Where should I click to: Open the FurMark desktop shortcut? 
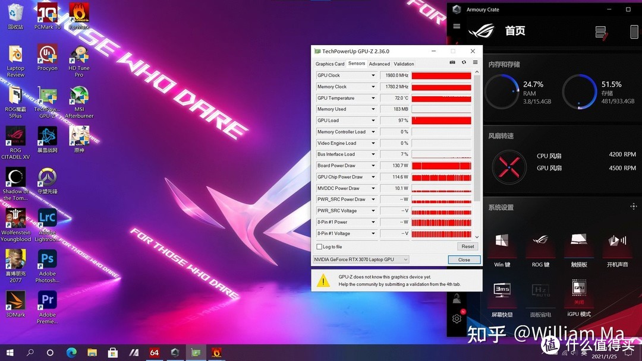79,17
